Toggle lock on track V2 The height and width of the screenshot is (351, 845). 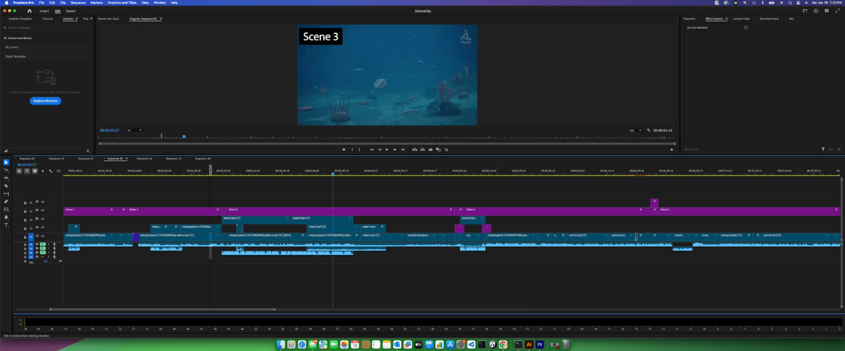click(25, 228)
